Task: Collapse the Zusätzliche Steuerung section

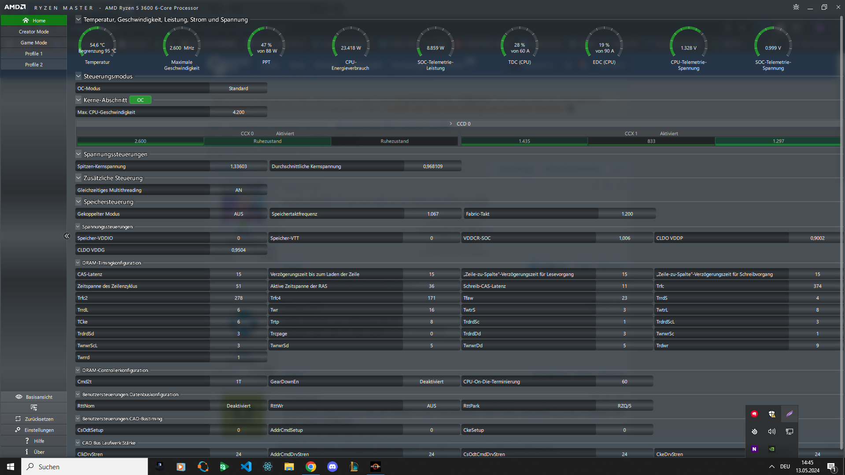Action: pos(78,178)
